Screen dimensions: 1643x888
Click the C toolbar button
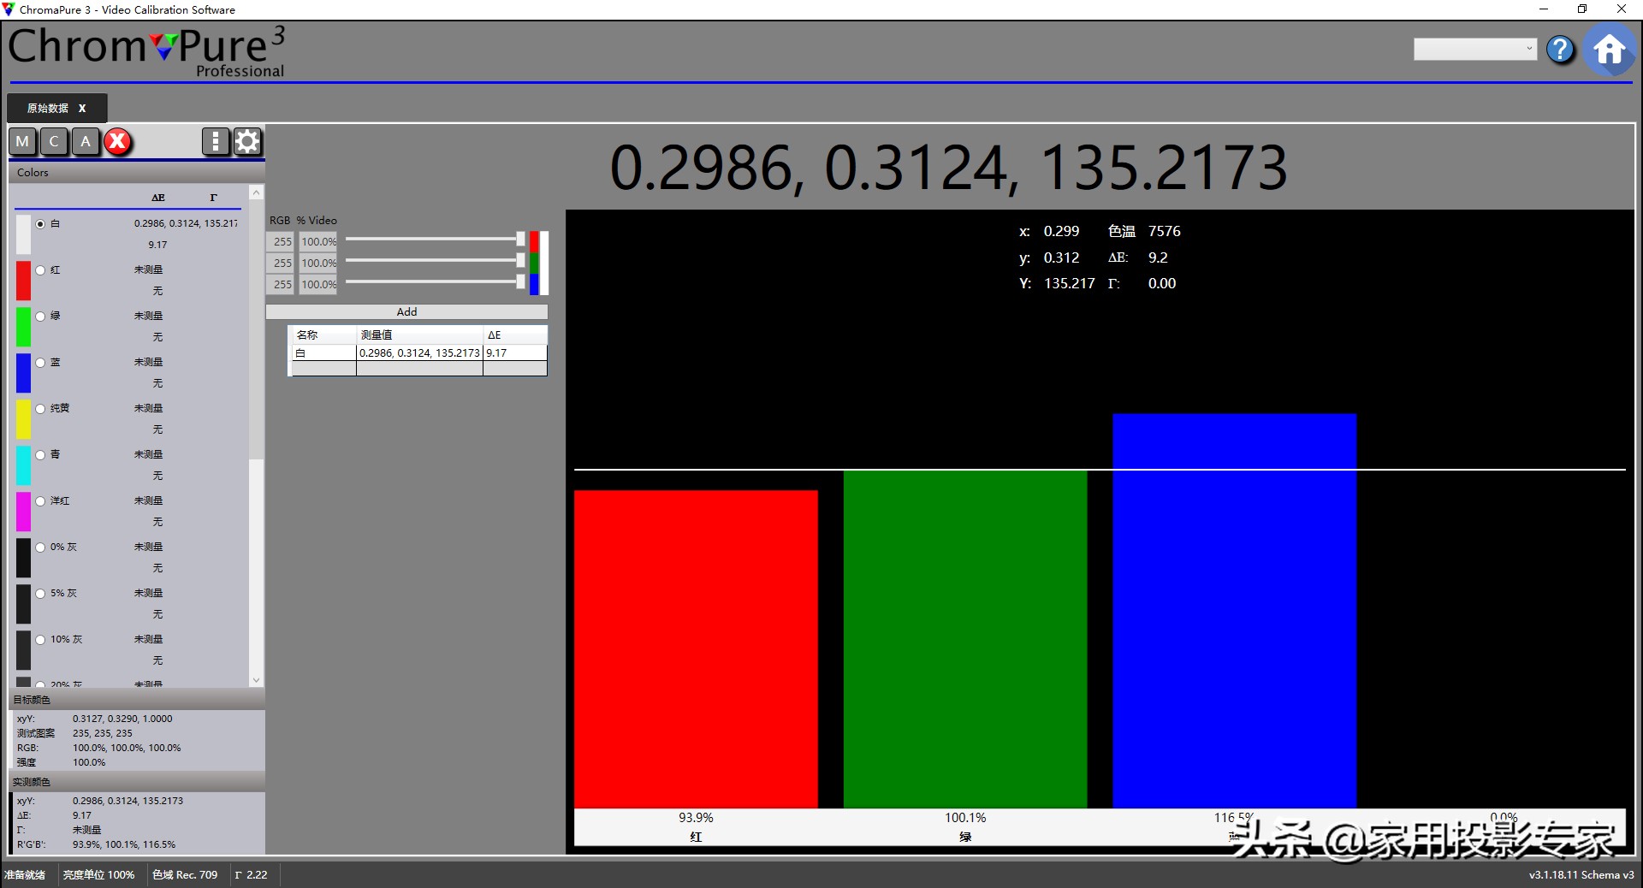click(54, 141)
